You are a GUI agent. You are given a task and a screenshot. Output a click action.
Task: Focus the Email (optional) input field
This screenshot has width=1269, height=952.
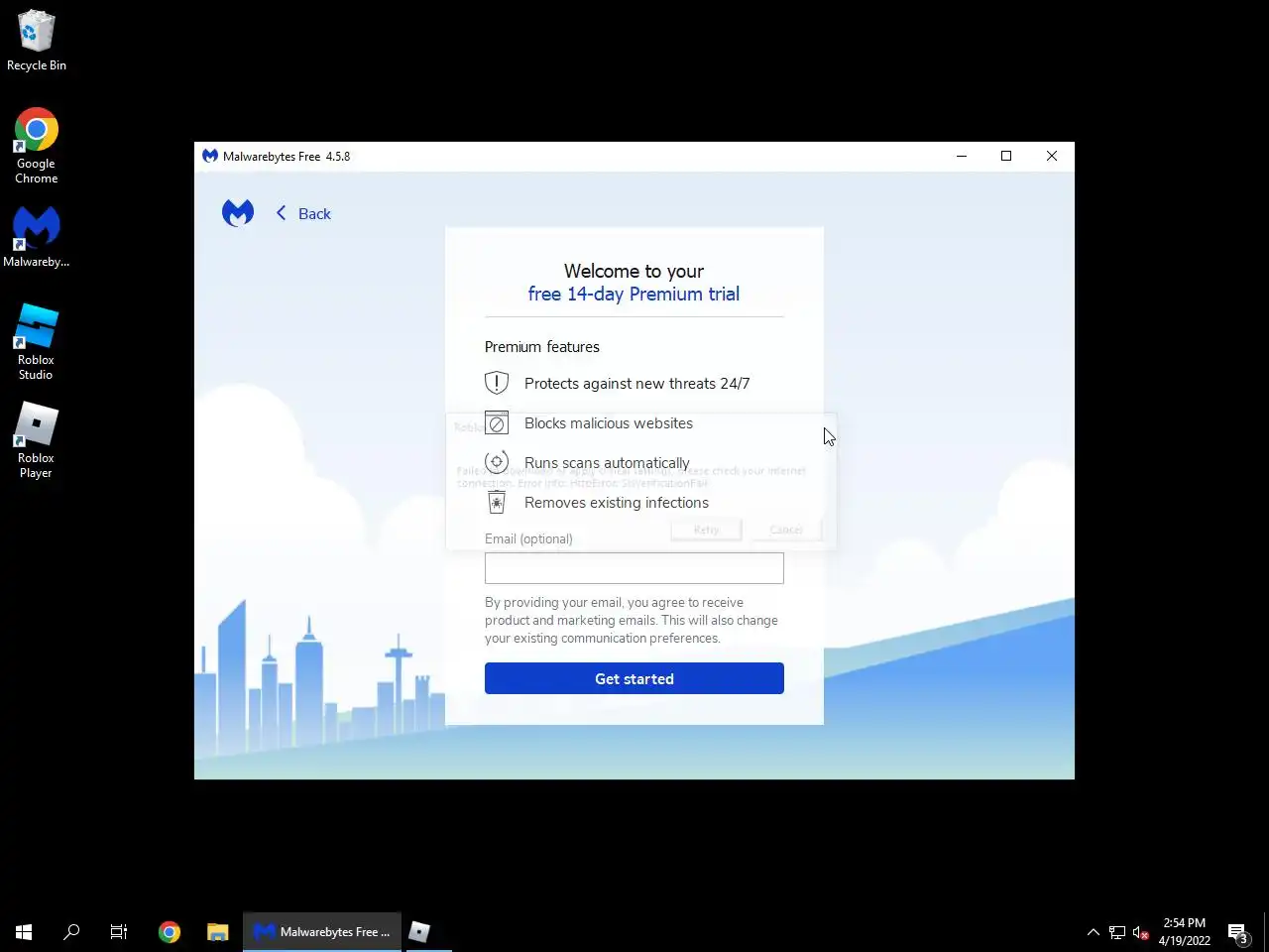[634, 568]
